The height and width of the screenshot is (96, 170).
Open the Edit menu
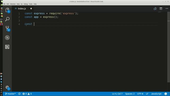[x=8, y=4]
